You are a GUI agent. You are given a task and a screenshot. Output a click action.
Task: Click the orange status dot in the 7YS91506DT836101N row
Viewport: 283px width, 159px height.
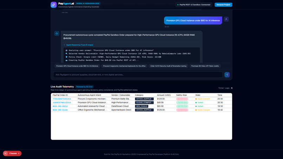point(196,99)
